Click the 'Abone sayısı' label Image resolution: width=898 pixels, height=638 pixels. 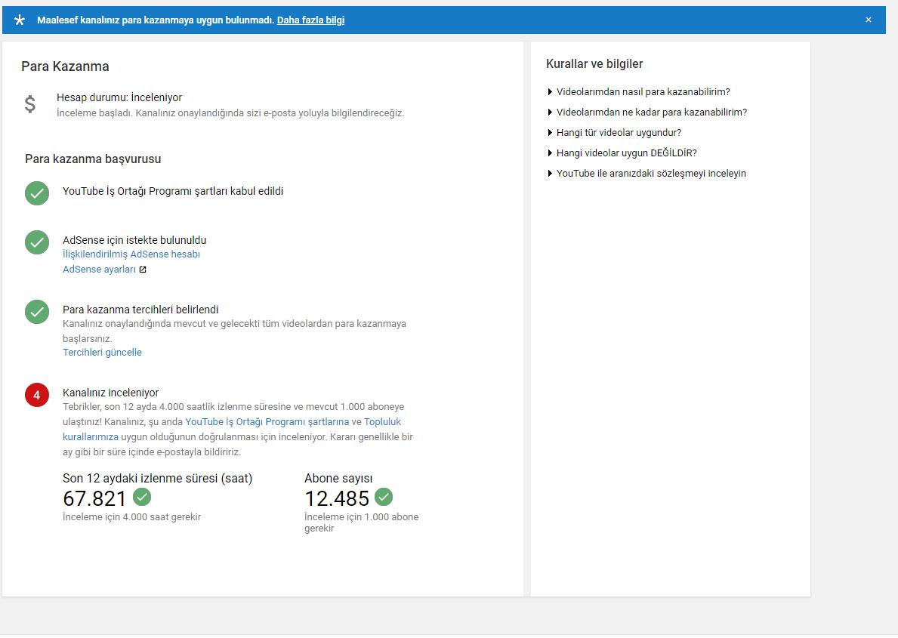pyautogui.click(x=338, y=478)
